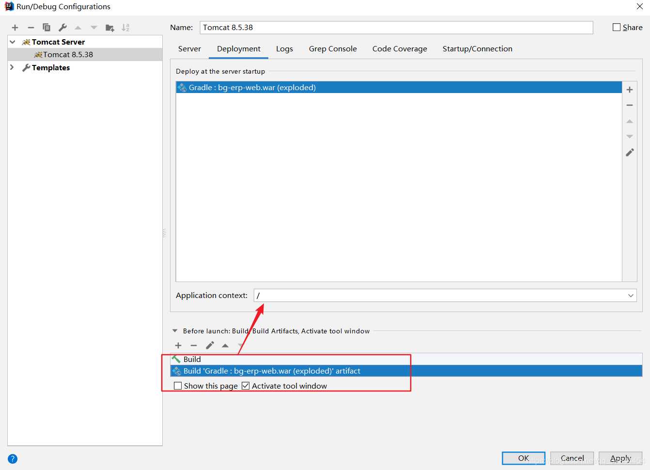Click the Cancel button
The image size is (650, 470).
(x=572, y=458)
